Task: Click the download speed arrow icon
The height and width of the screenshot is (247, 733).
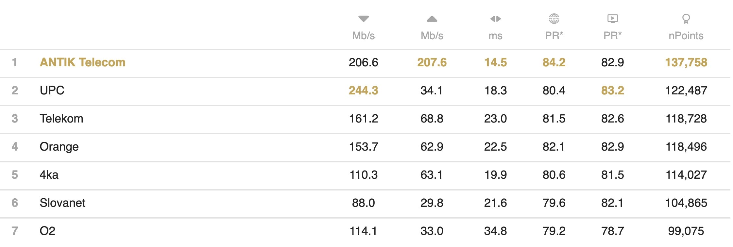Action: click(x=363, y=19)
